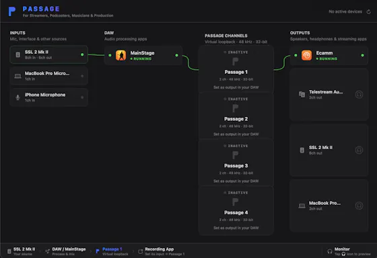Click the MainStage app icon
The width and height of the screenshot is (377, 258).
coord(121,55)
